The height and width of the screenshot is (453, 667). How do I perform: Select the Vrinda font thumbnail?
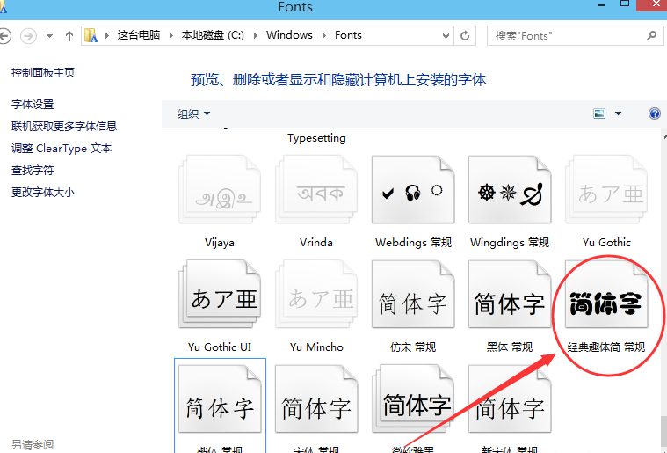click(316, 194)
